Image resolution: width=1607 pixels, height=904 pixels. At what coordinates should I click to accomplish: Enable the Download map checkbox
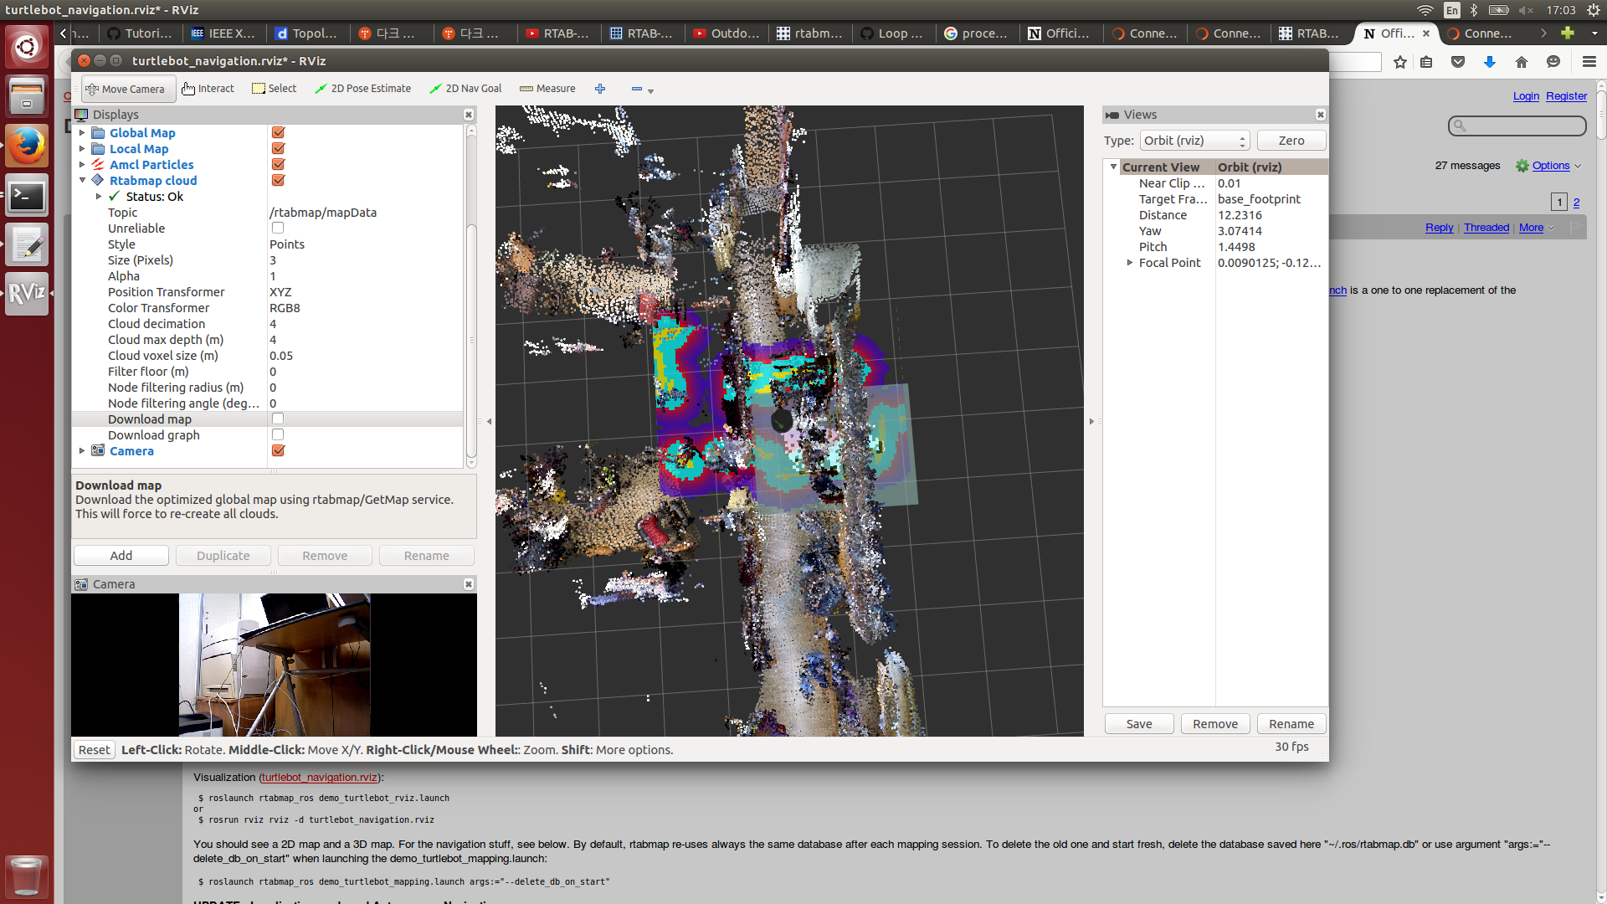tap(278, 419)
